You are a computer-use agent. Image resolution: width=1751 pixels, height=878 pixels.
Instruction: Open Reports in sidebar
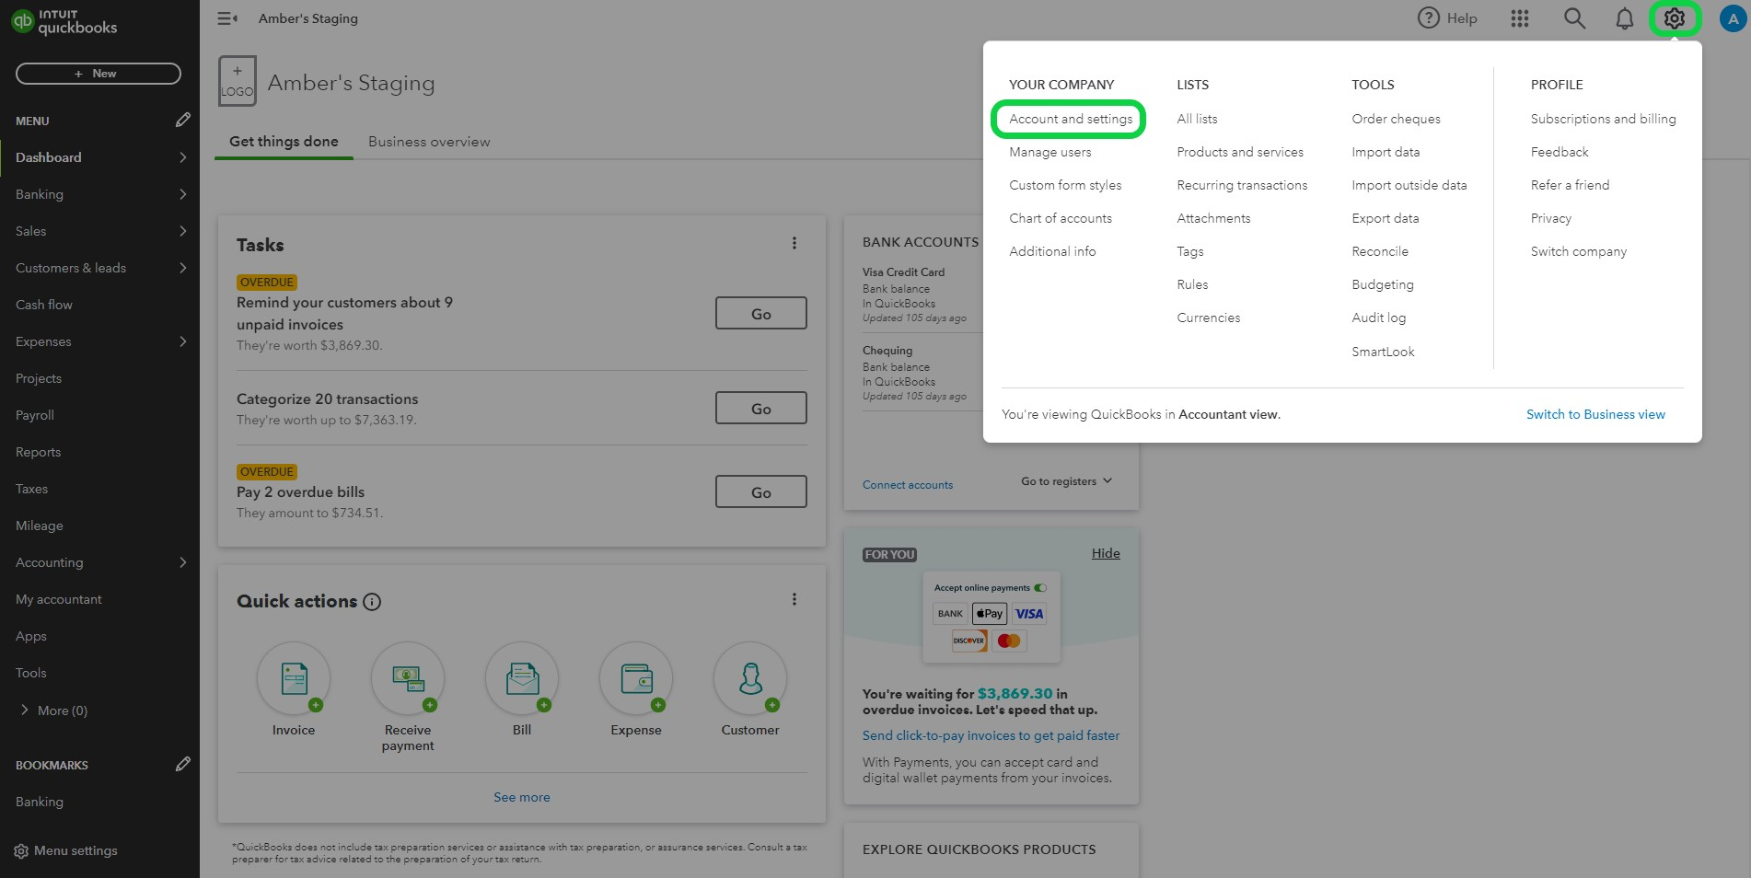tap(38, 452)
